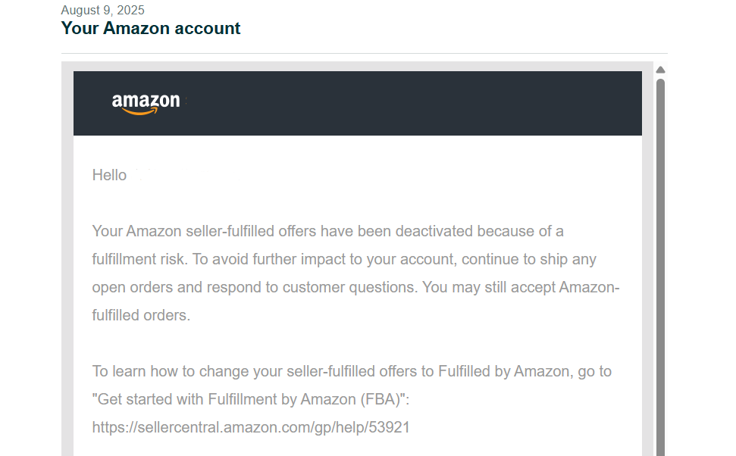The height and width of the screenshot is (456, 736).
Task: Click the vertical scrollbar thumb
Action: pyautogui.click(x=660, y=265)
